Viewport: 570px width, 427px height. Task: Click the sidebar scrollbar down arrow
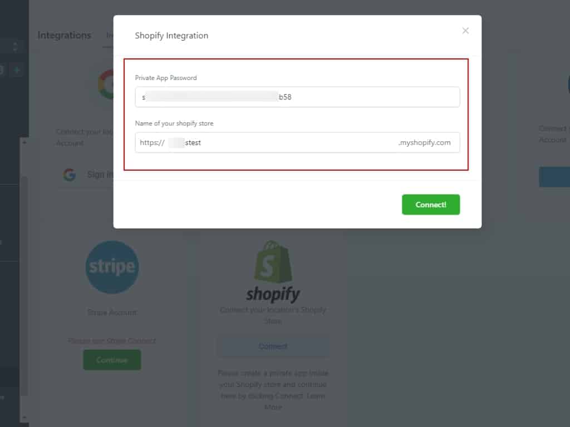24,418
